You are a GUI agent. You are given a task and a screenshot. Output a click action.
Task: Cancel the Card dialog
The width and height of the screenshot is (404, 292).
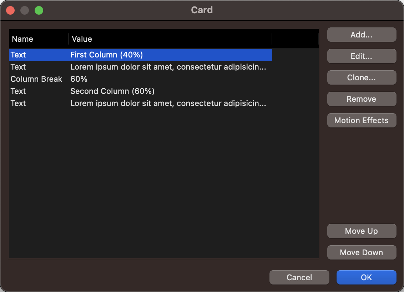click(299, 277)
